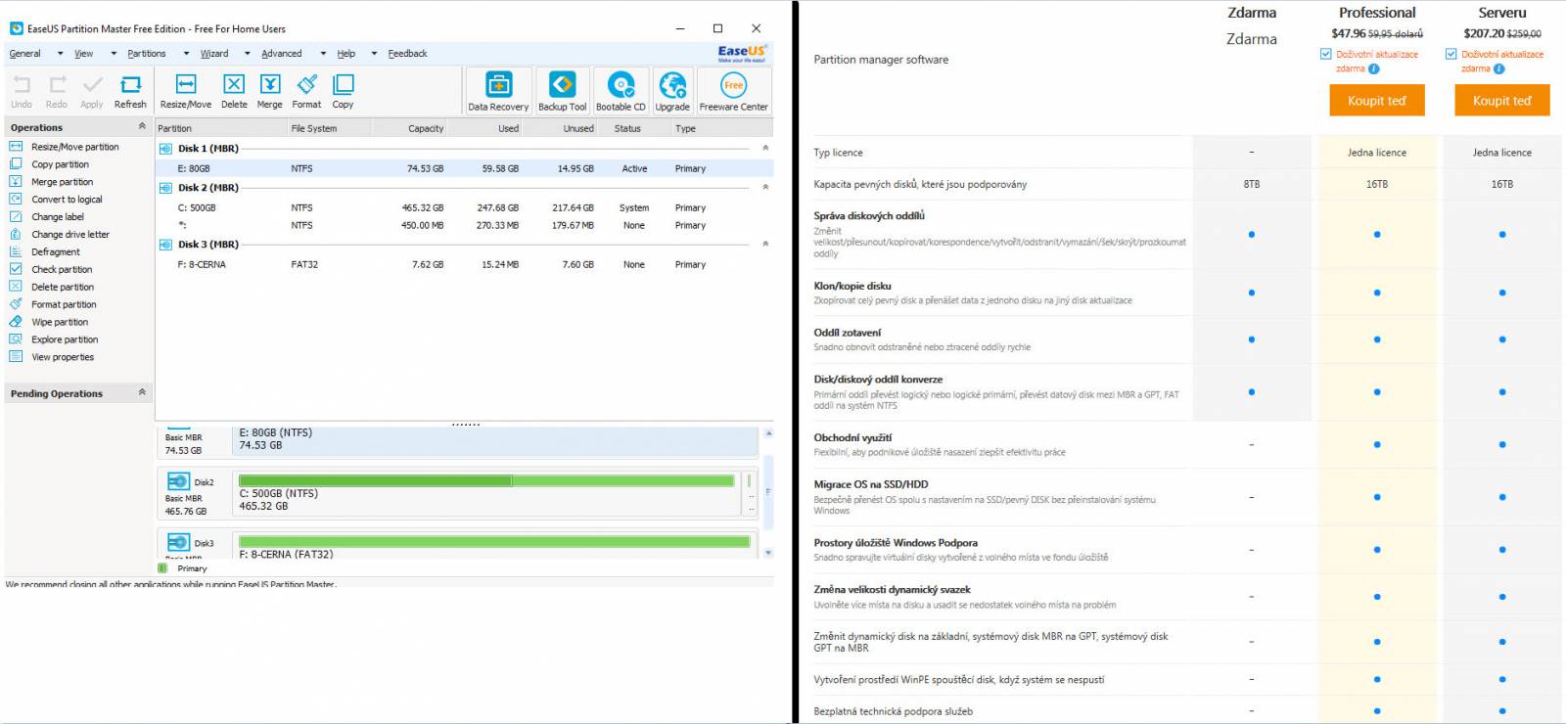
Task: Select the 450.00 MB unnamed partition row
Action: coord(465,225)
